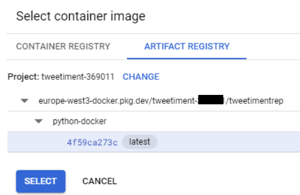Click the Select container image title
This screenshot has width=300, height=195.
point(81,16)
